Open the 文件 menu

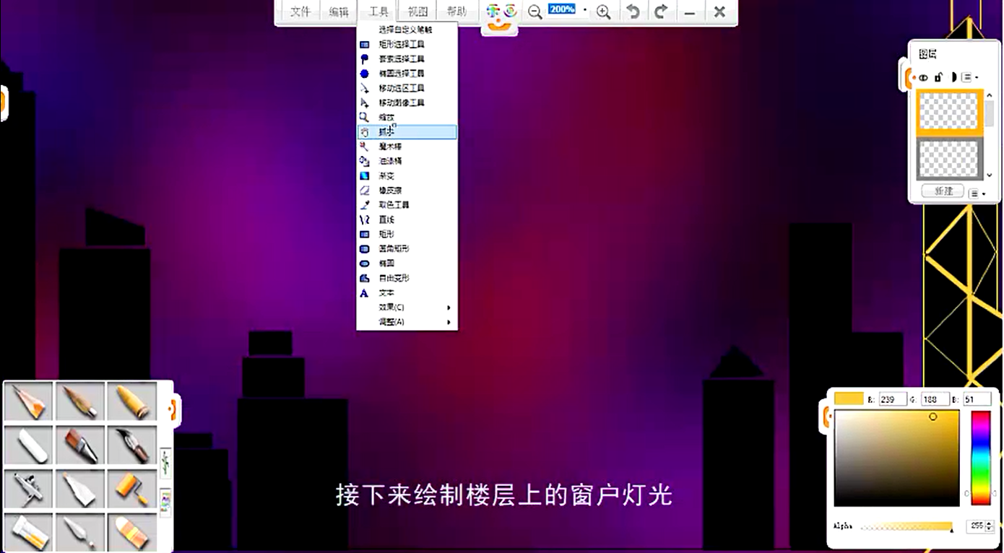point(300,12)
